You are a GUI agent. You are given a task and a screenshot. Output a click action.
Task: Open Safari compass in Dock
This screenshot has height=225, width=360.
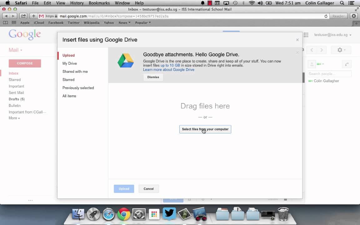(108, 214)
